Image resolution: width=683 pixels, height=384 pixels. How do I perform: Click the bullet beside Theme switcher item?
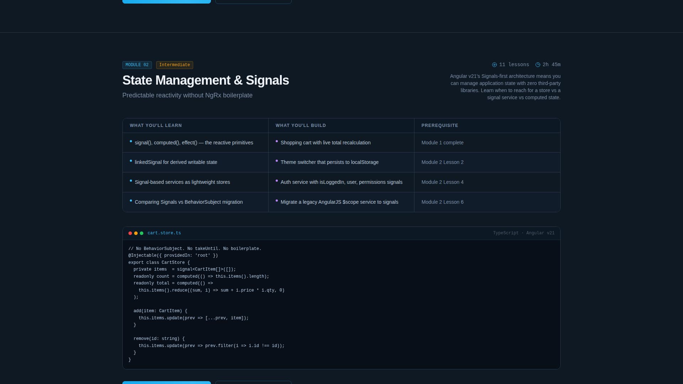[x=277, y=161]
